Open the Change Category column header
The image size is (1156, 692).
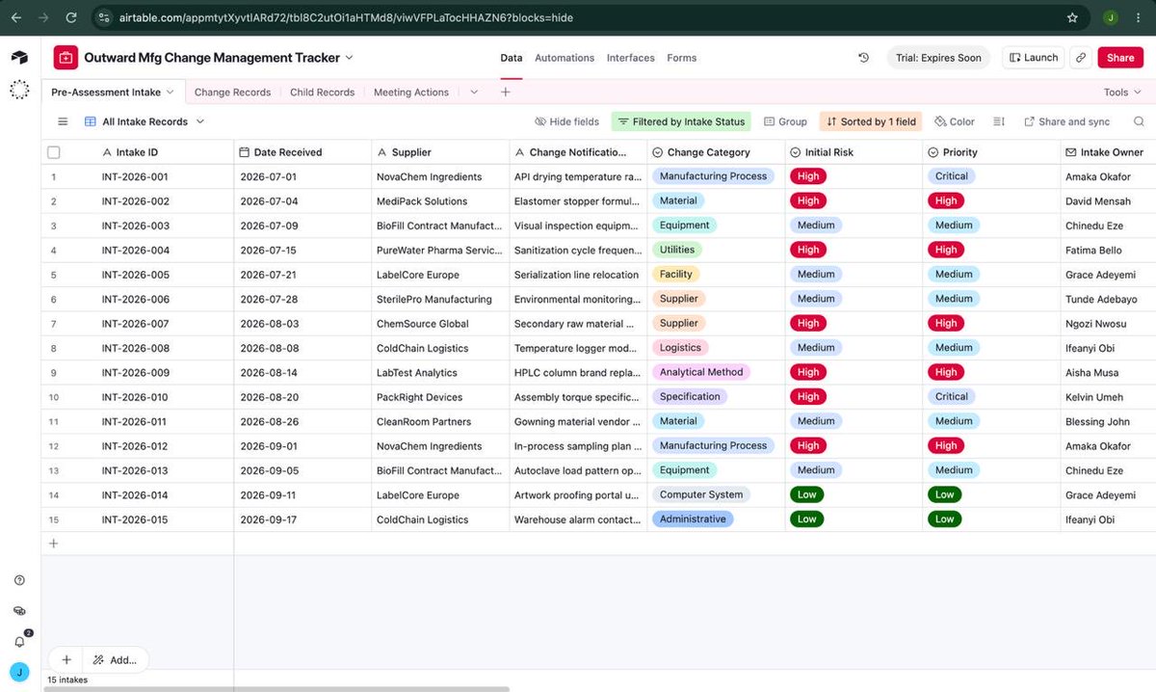pyautogui.click(x=716, y=152)
